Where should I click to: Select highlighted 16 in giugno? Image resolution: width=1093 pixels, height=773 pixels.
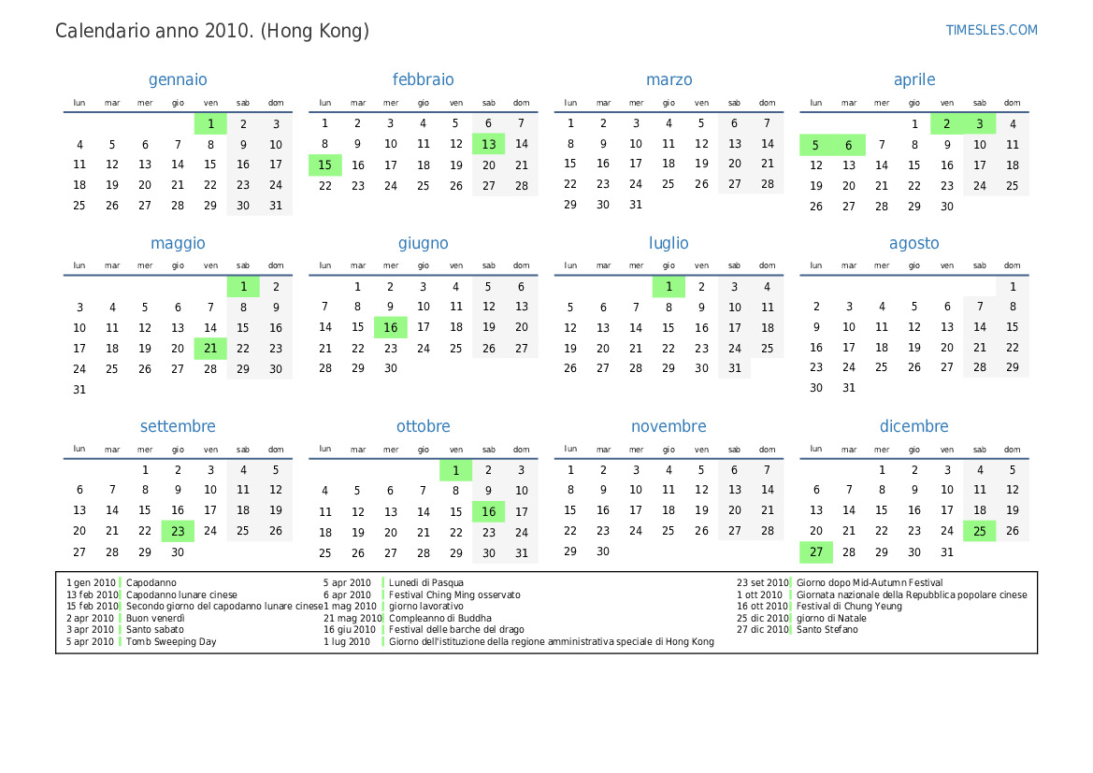(391, 327)
